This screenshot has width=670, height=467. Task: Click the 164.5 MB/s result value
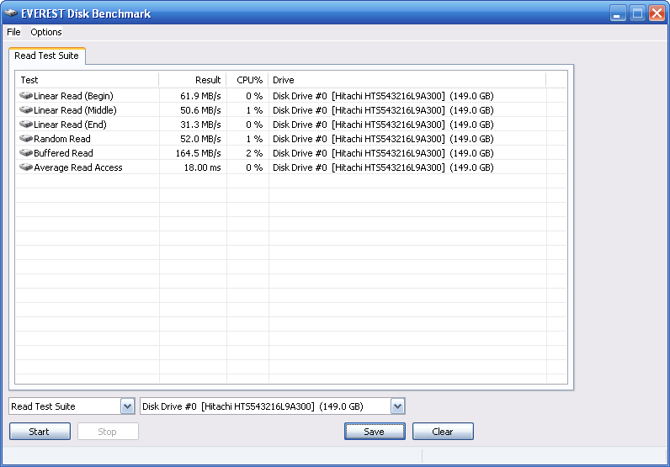click(x=199, y=153)
